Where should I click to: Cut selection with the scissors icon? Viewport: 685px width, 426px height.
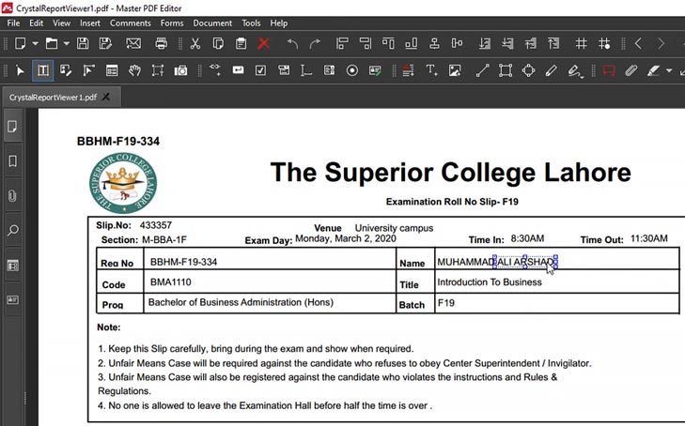195,43
